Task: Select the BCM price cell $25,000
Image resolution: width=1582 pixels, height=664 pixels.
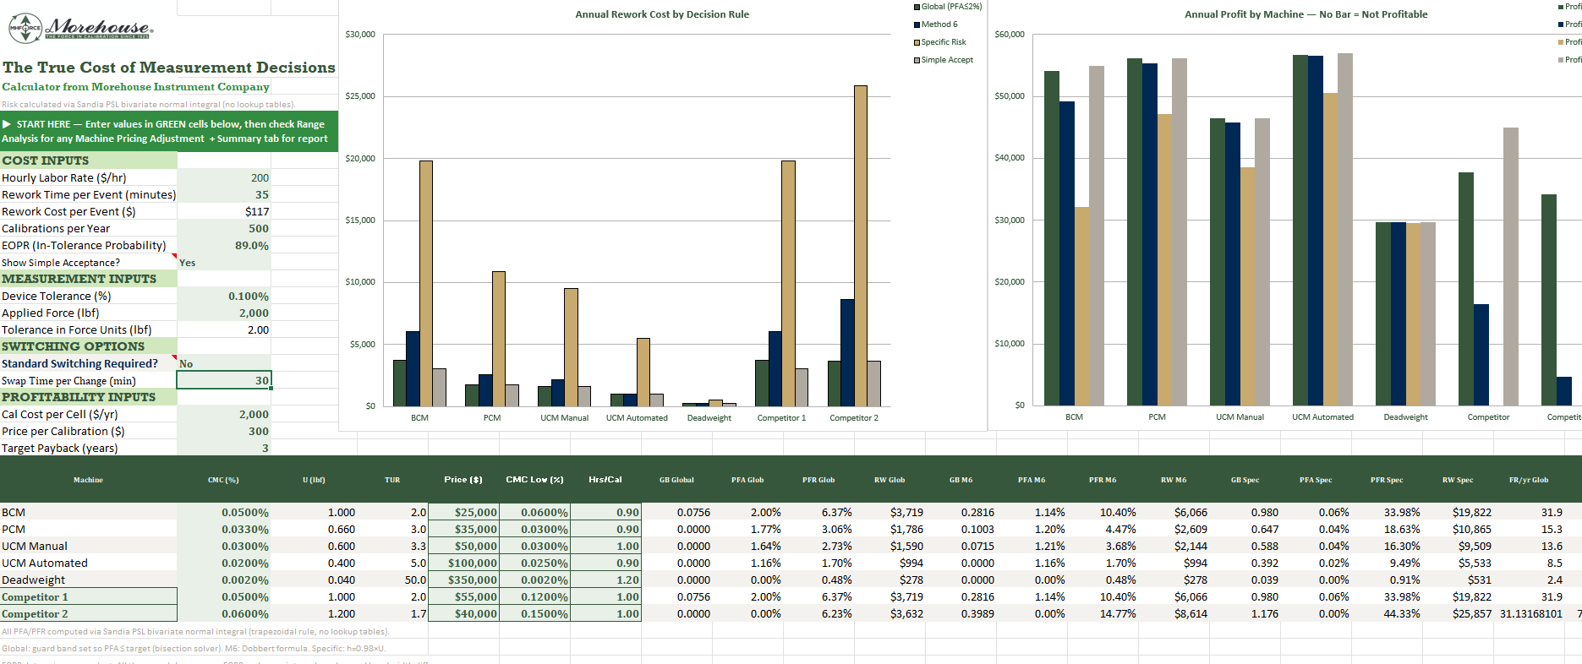Action: [463, 512]
